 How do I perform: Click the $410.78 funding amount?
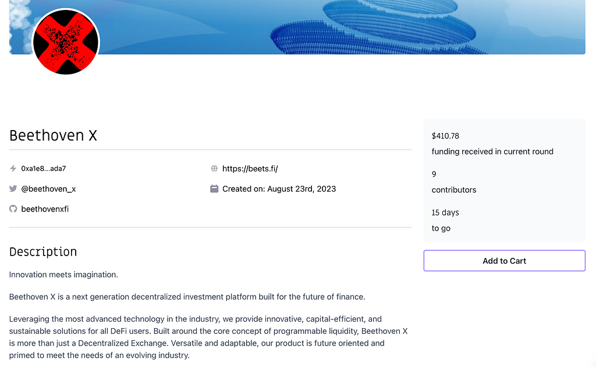pyautogui.click(x=445, y=136)
